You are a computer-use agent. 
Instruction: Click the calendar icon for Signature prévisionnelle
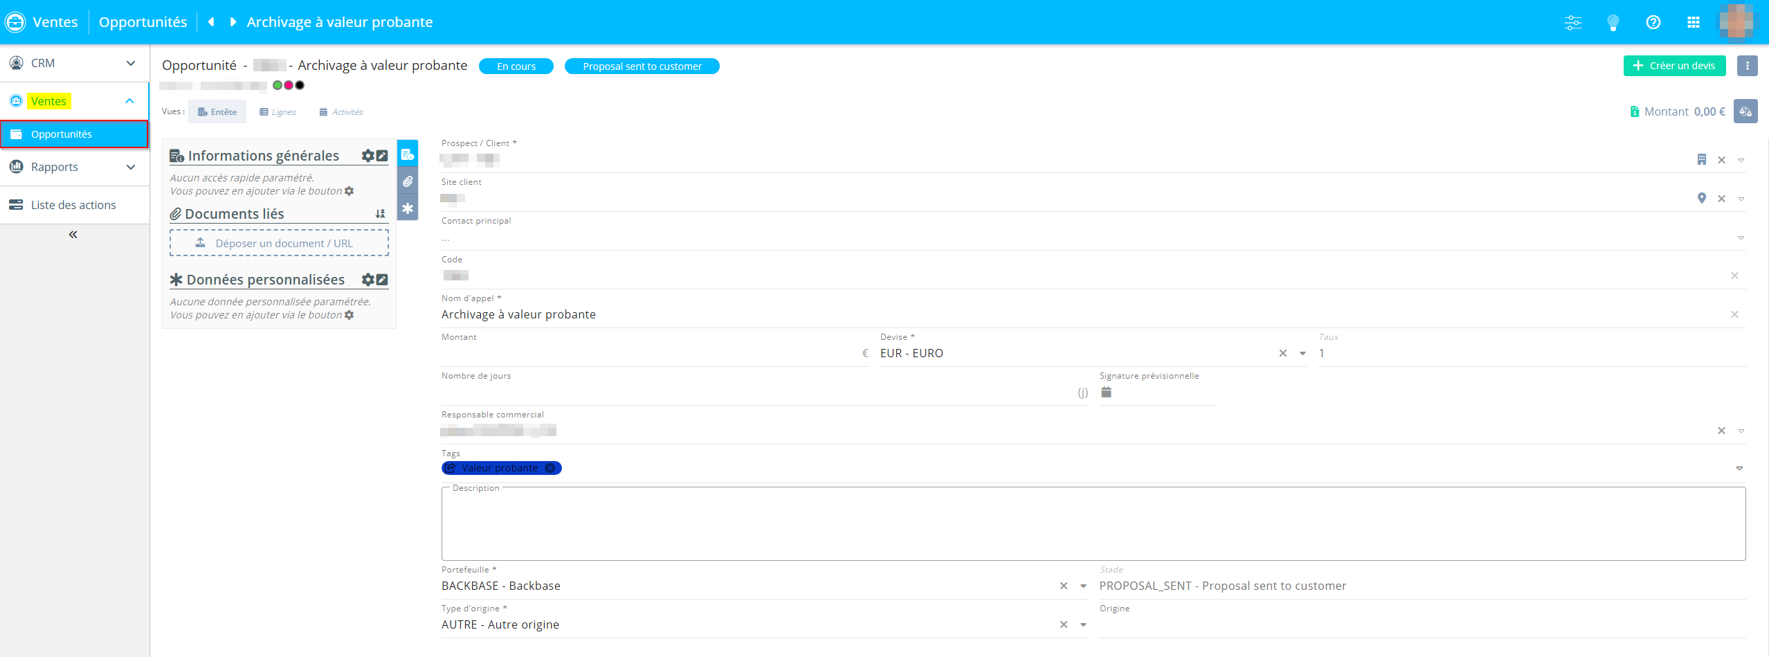tap(1106, 393)
